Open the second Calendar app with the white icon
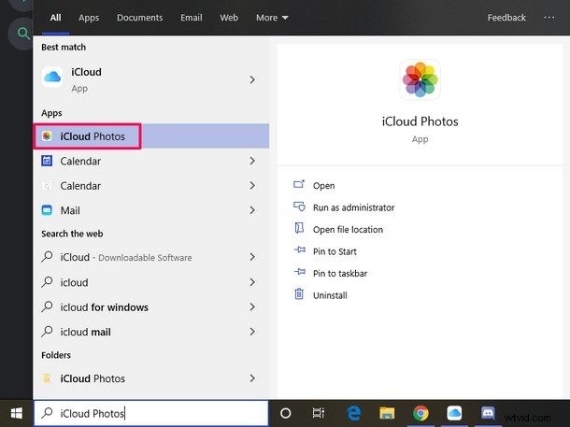 point(150,186)
